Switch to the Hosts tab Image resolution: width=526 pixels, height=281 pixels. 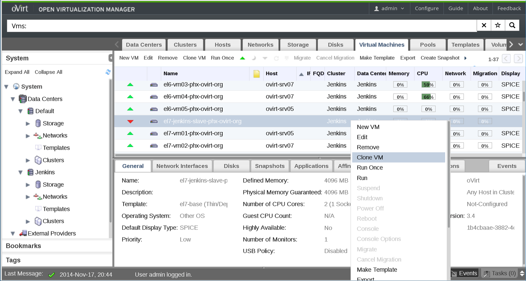click(223, 45)
